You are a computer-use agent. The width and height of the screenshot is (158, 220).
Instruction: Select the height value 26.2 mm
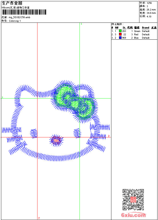151,10
